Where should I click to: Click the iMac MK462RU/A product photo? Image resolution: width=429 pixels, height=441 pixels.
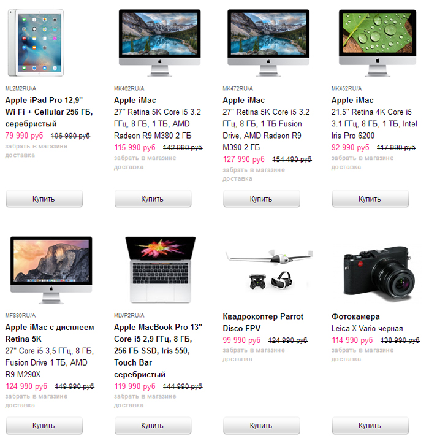[159, 43]
